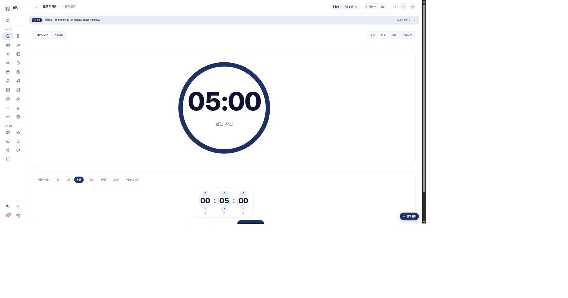Open the bell tool icon

click(x=8, y=81)
